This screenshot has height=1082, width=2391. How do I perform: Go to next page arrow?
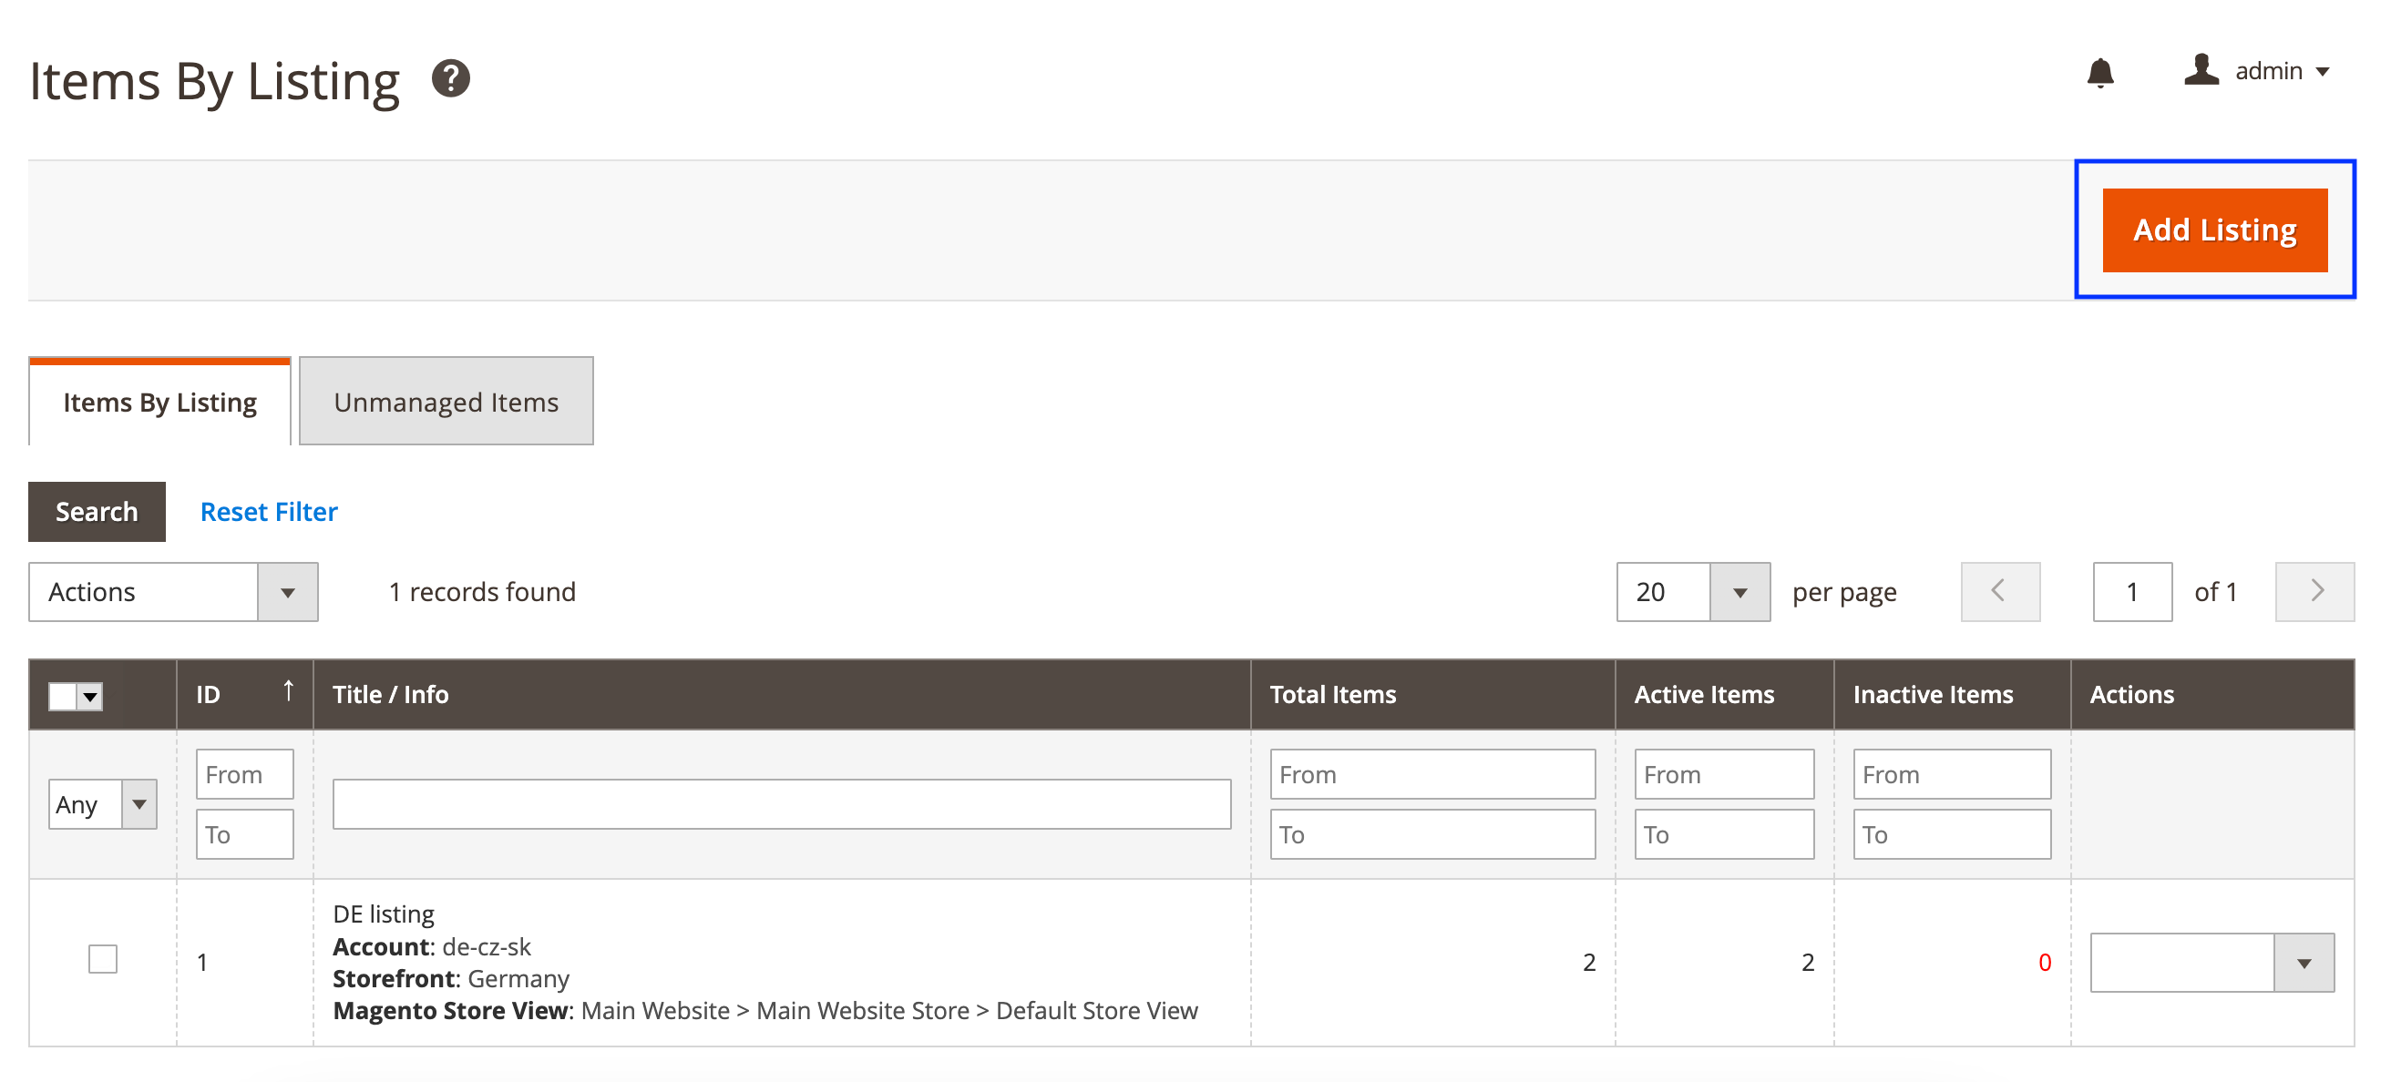point(2314,591)
